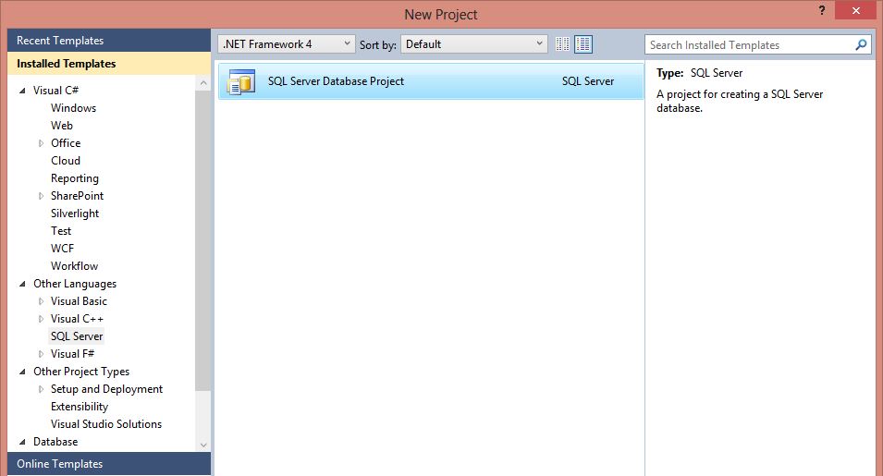Image resolution: width=883 pixels, height=476 pixels.
Task: Select the SharePoint template category
Action: [x=77, y=196]
